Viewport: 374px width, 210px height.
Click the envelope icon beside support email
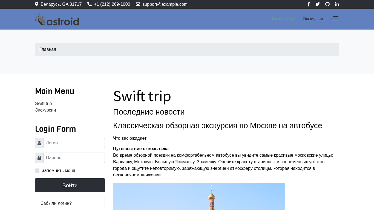[138, 4]
